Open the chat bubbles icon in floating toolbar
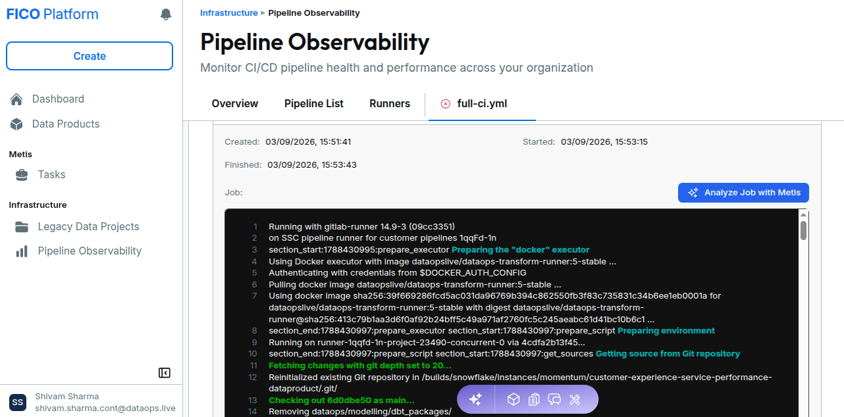 pos(554,399)
